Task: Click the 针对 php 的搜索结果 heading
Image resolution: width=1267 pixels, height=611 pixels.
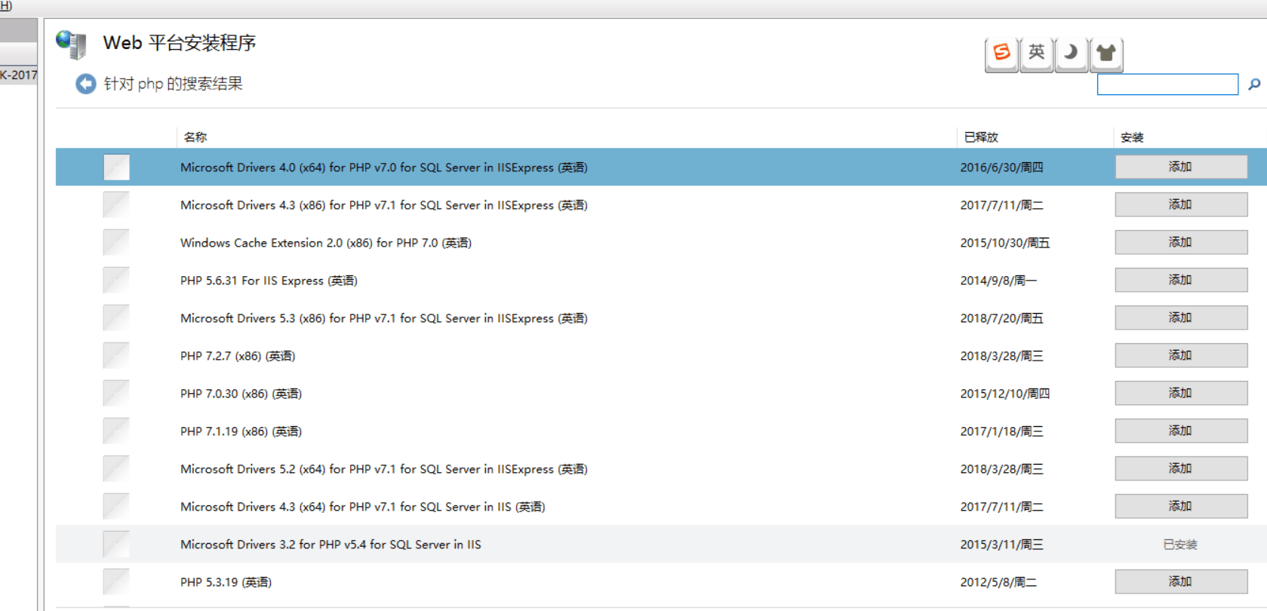Action: 173,84
